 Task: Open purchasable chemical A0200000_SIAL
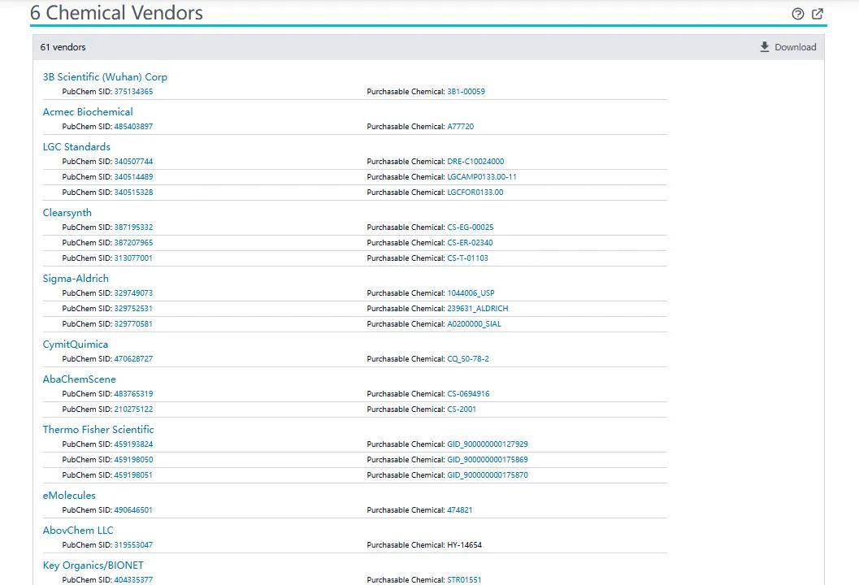(x=475, y=323)
